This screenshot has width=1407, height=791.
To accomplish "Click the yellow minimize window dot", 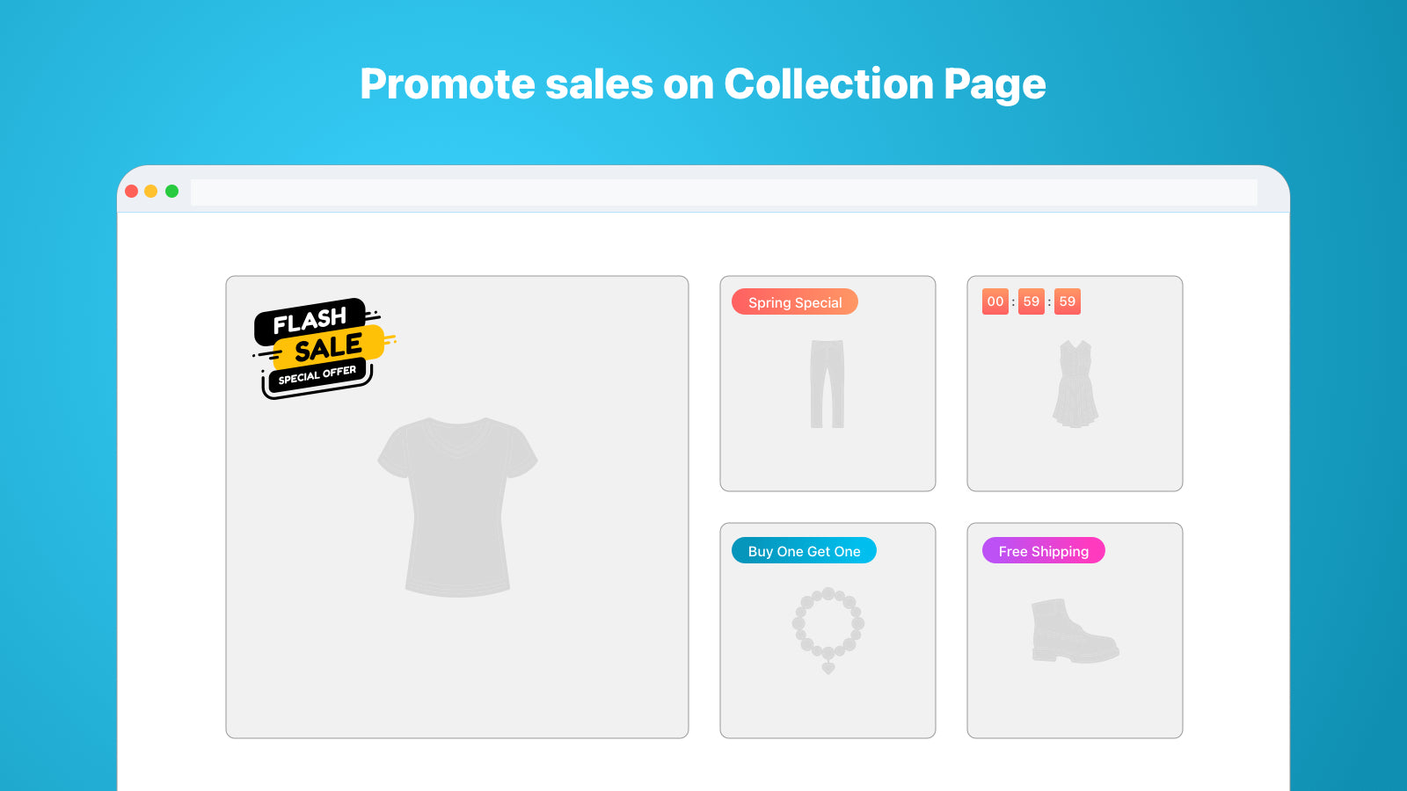I will click(x=151, y=192).
